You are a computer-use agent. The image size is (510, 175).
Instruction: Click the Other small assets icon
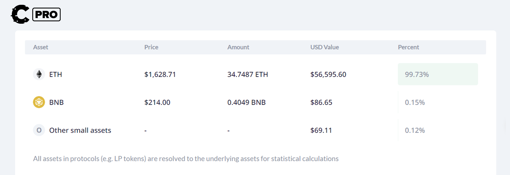[x=39, y=130]
